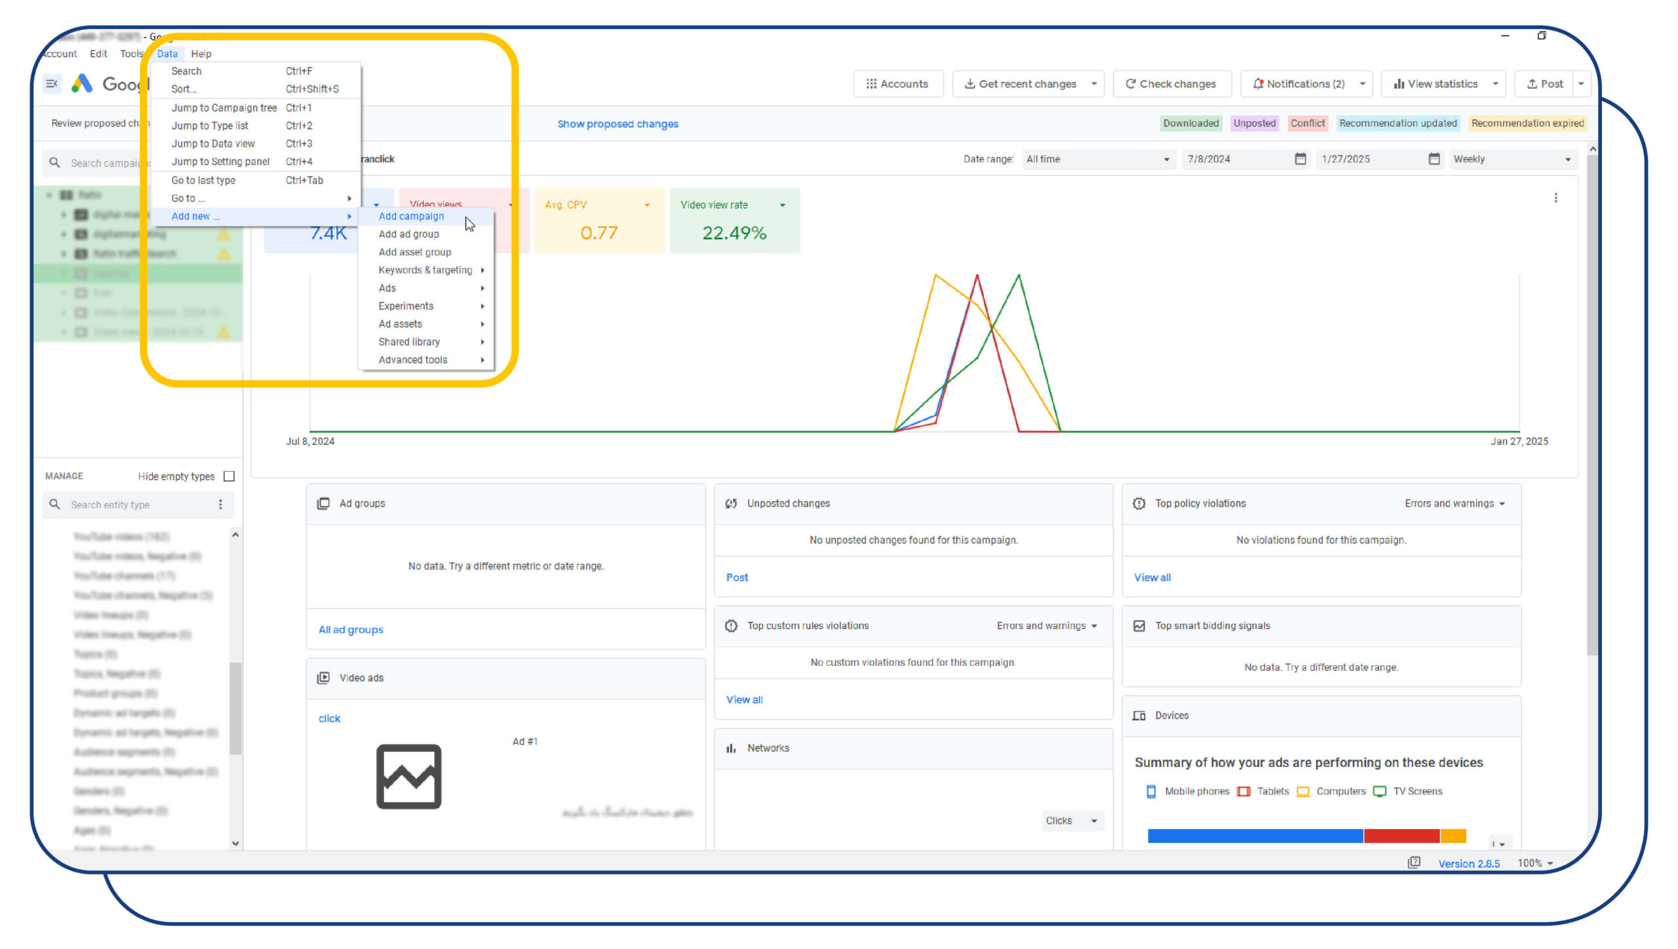Click the Networks bar chart icon
The width and height of the screenshot is (1678, 949).
731,748
